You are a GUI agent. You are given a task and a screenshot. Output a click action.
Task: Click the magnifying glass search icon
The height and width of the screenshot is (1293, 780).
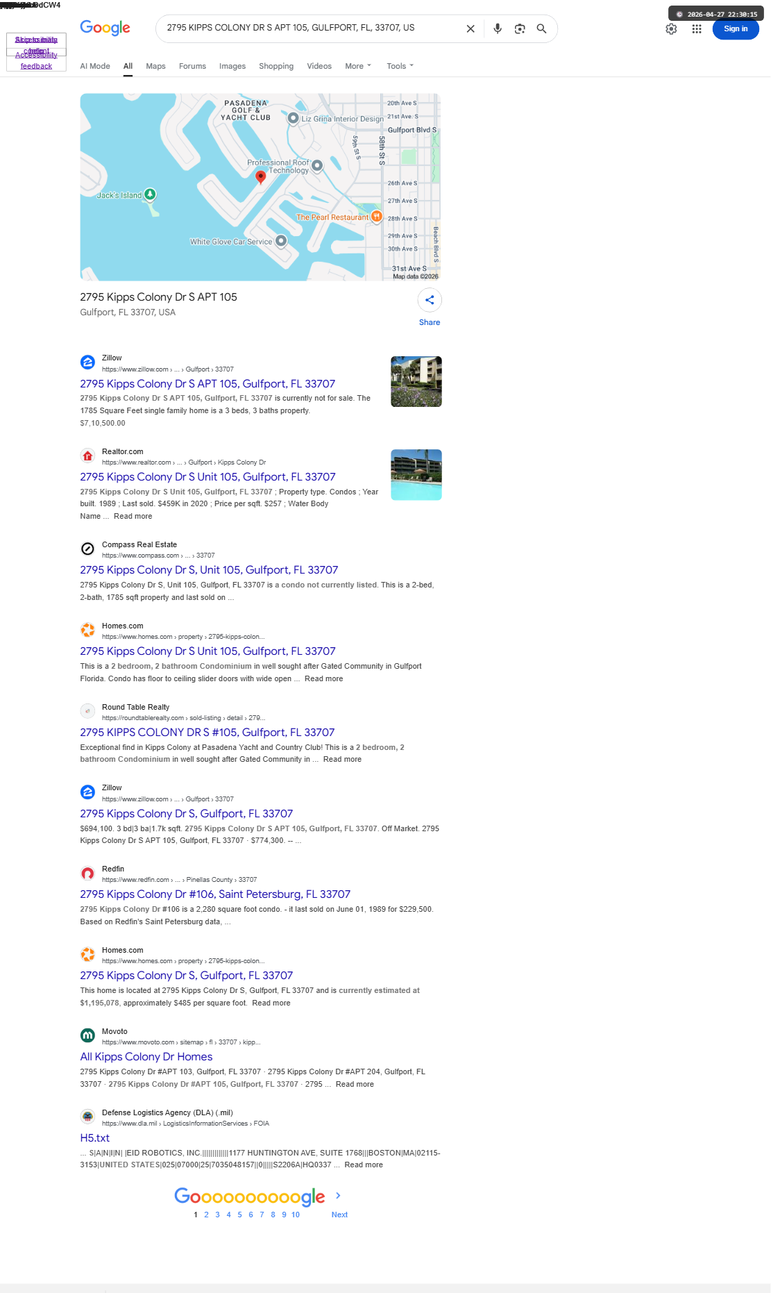542,28
